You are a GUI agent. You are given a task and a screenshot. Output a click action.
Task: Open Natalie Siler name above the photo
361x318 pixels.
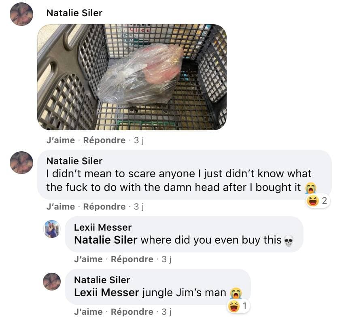(74, 13)
